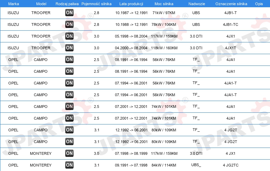Click the ON fuel icon in the 4 JG2TC row
This screenshot has height=171, width=270.
[x=69, y=165]
